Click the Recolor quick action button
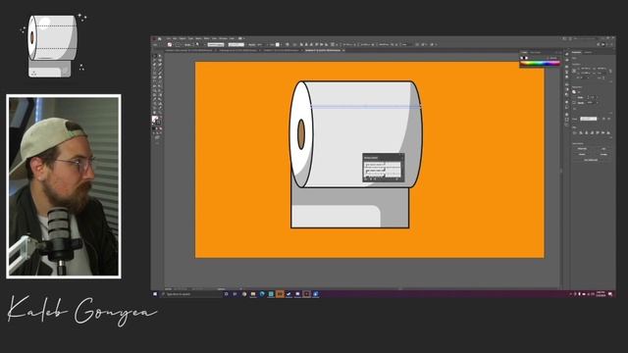The image size is (628, 353). tap(582, 154)
